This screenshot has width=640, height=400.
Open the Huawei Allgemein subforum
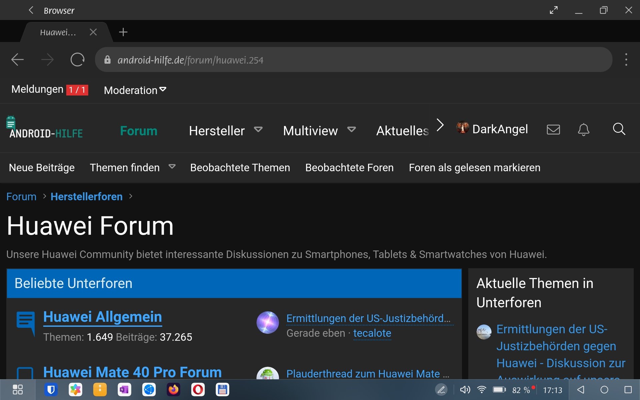coord(103,317)
